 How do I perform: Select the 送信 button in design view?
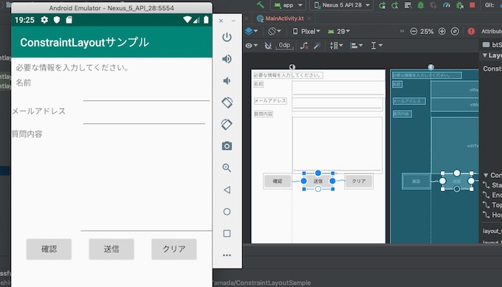pyautogui.click(x=318, y=181)
